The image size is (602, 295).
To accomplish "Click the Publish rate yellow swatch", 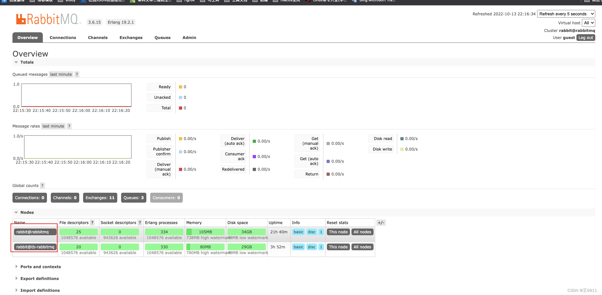I will [181, 139].
